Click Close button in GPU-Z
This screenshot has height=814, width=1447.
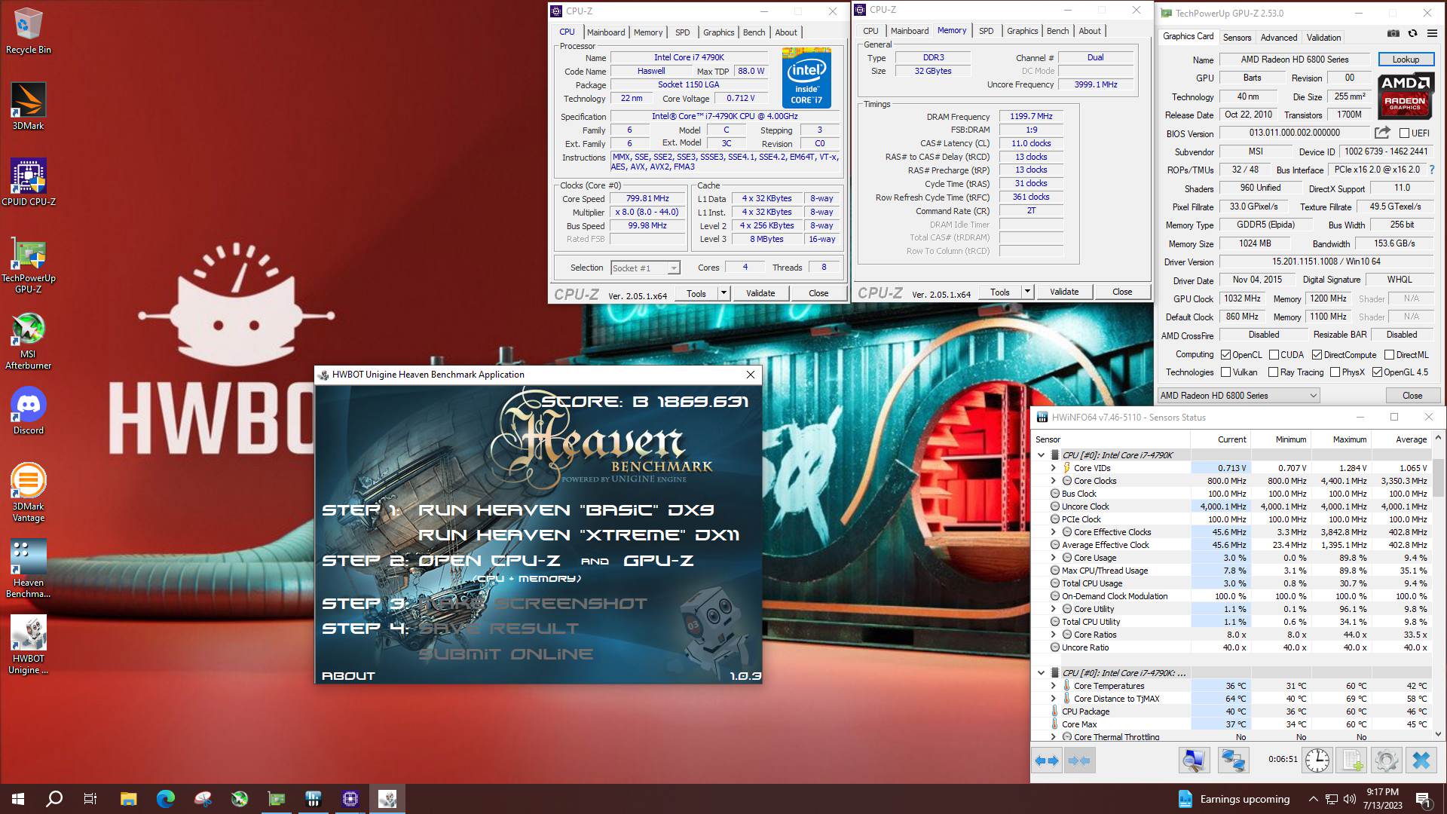[1412, 396]
